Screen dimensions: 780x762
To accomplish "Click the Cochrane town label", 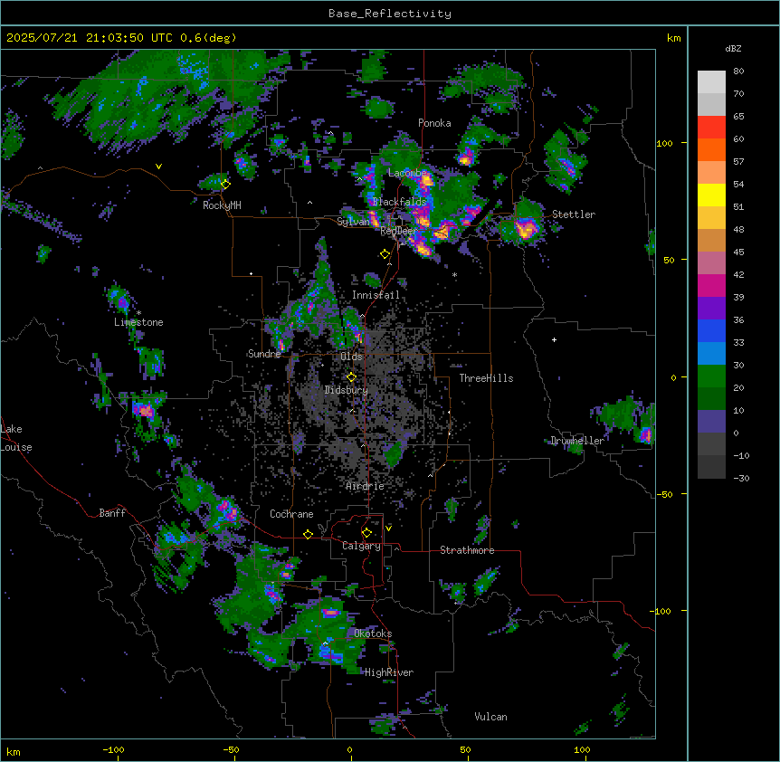I will (291, 514).
